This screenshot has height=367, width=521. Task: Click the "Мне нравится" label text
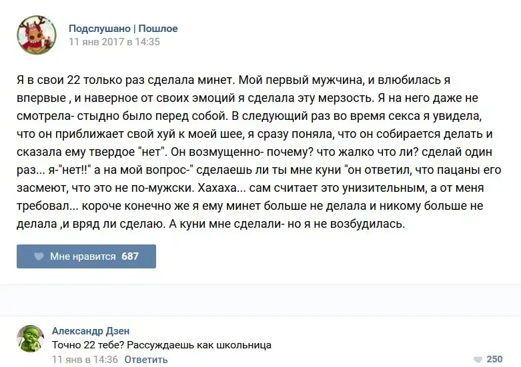point(83,256)
